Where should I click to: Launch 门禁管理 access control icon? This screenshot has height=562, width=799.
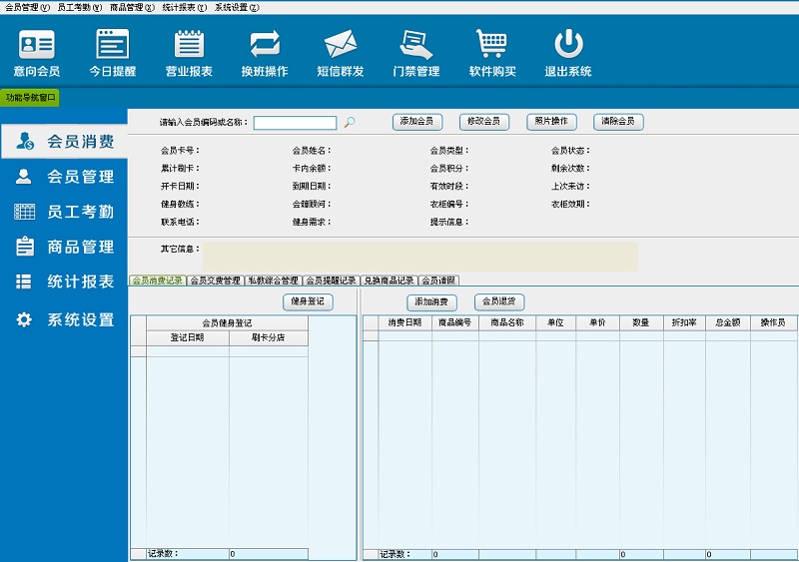point(415,53)
